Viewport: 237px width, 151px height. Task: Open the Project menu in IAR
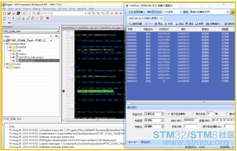(27, 9)
